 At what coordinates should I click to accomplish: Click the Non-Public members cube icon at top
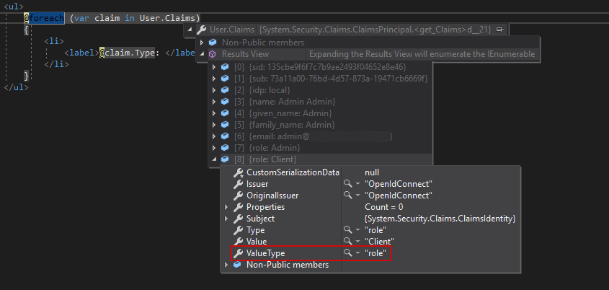[x=212, y=43]
